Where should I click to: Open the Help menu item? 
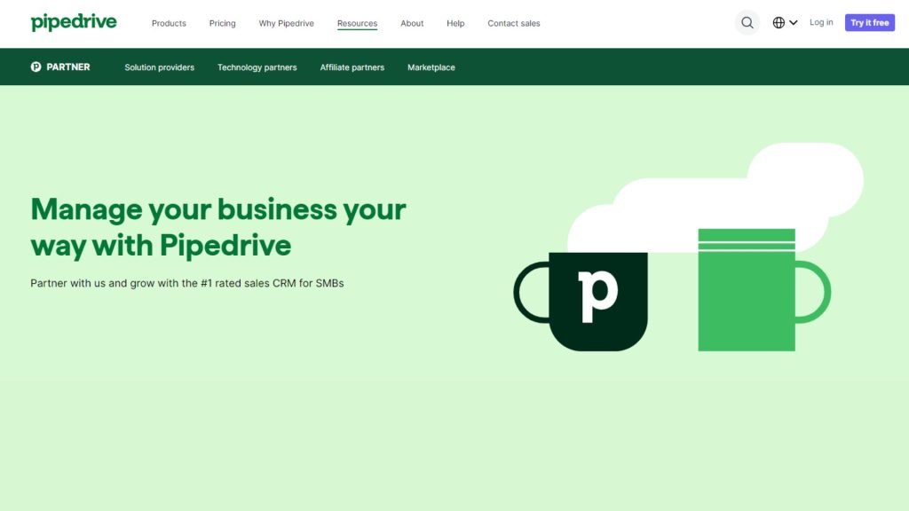[x=455, y=23]
